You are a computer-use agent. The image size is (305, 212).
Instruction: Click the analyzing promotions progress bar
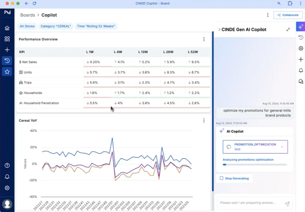[x=255, y=164]
